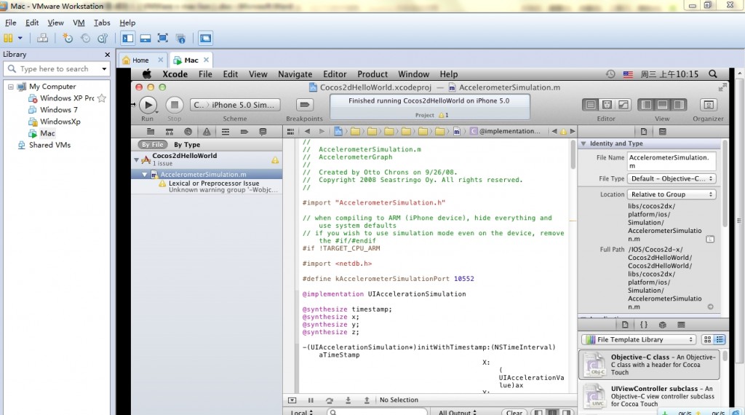Click the debugger step out button

[367, 400]
